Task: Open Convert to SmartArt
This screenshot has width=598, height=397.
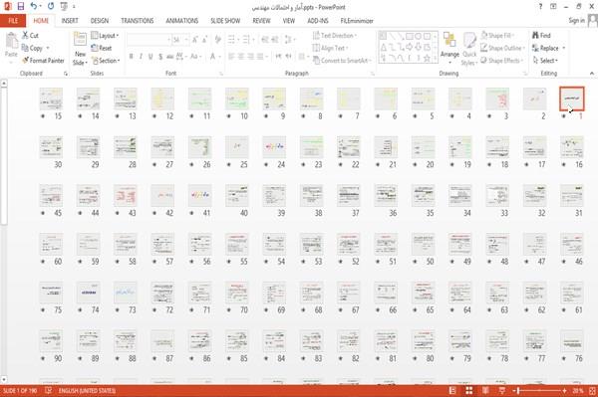Action: [342, 61]
